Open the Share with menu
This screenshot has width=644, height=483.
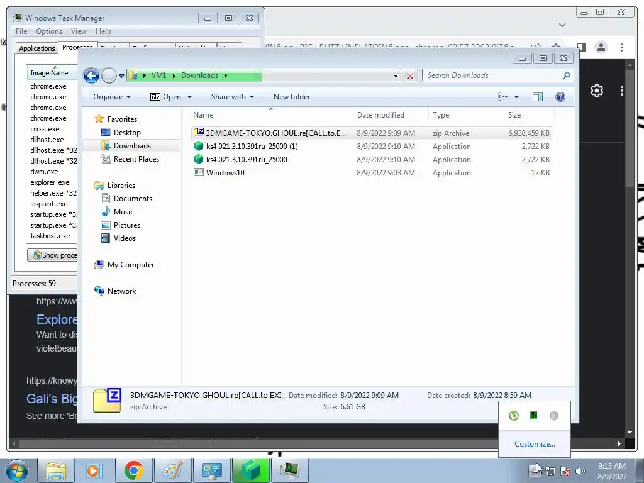pos(233,97)
